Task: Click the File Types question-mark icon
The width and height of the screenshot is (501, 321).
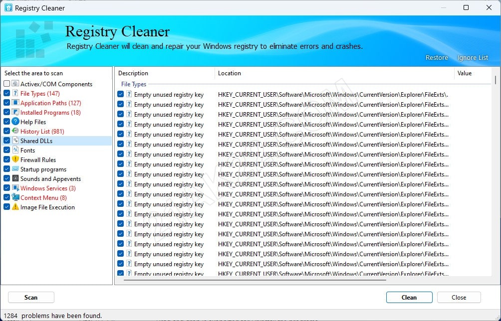Action: coord(15,93)
